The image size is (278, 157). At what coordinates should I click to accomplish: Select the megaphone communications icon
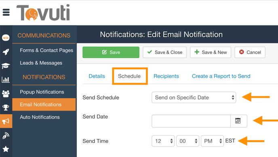[6, 121]
